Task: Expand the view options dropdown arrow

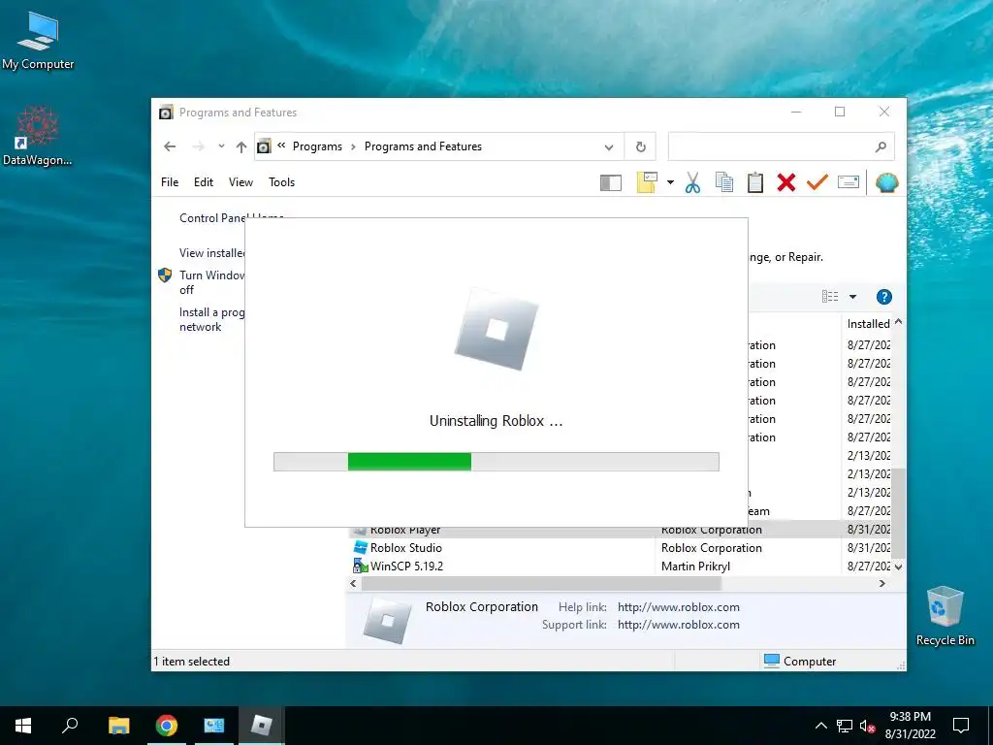Action: click(x=852, y=297)
